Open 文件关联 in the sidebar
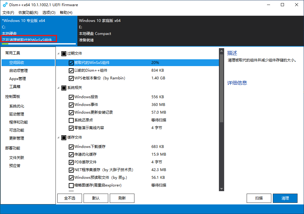The height and width of the screenshot is (214, 304). (x=17, y=157)
